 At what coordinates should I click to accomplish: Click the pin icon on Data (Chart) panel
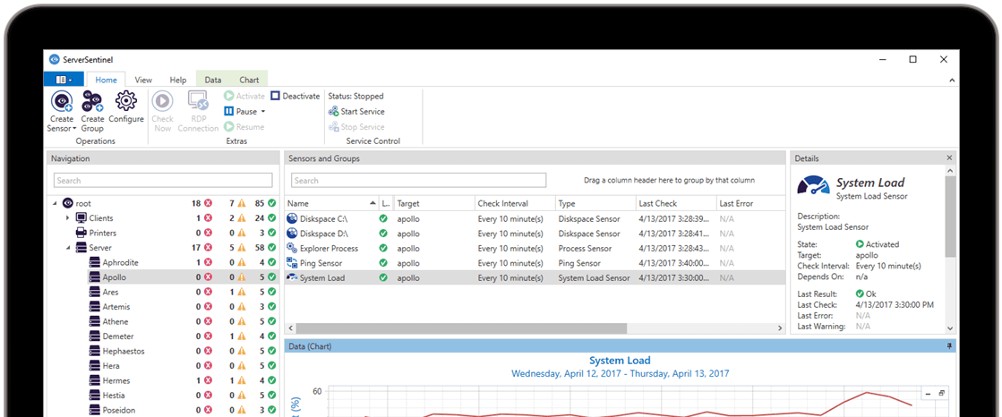click(x=949, y=346)
